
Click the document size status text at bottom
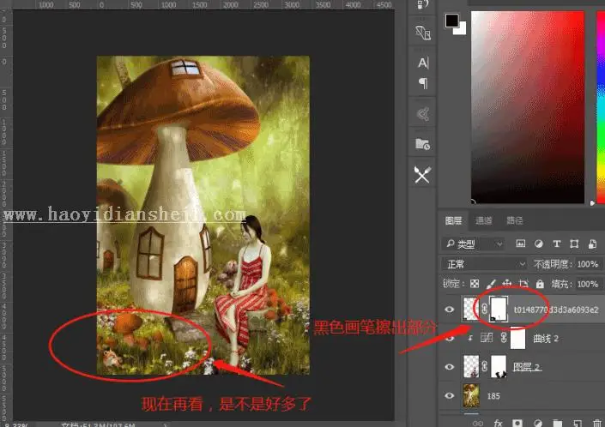point(99,424)
